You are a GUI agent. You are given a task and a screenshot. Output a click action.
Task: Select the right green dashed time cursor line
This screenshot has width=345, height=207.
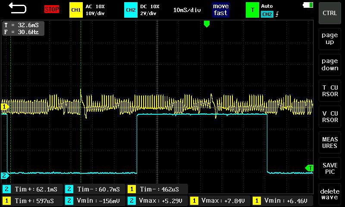pyautogui.click(x=81, y=101)
